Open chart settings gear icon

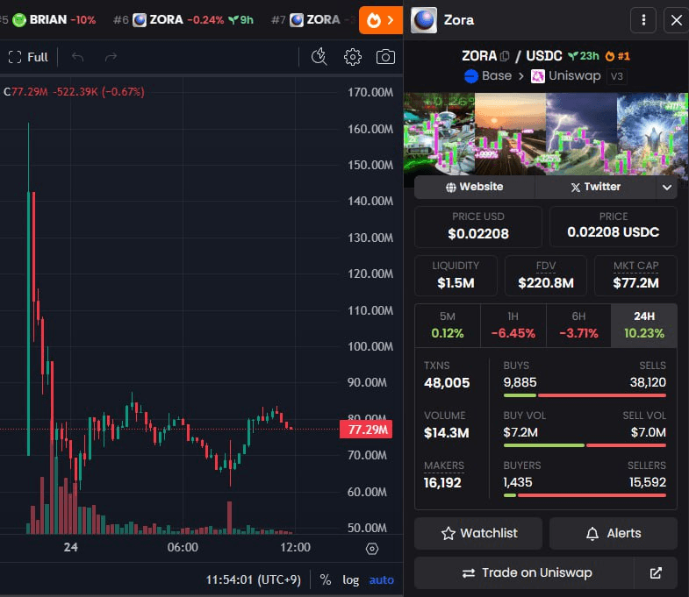353,57
